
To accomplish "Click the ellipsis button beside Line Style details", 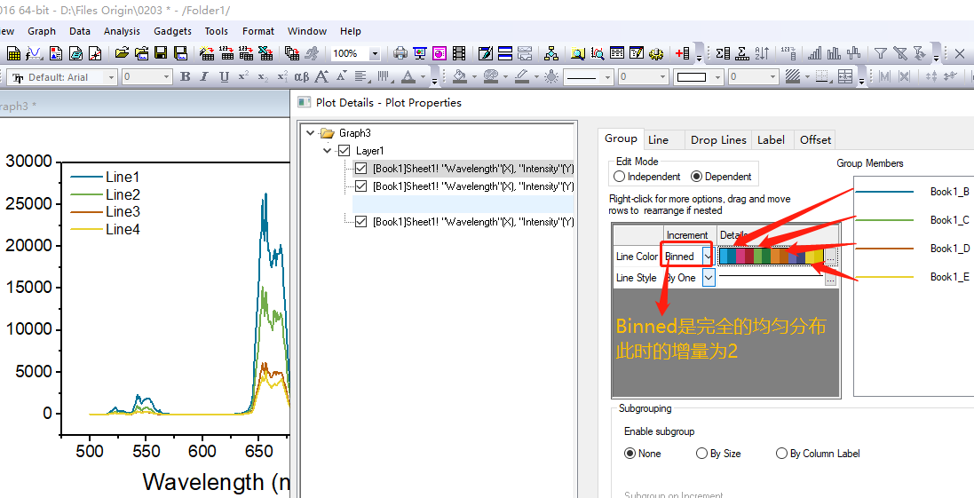I will point(830,281).
